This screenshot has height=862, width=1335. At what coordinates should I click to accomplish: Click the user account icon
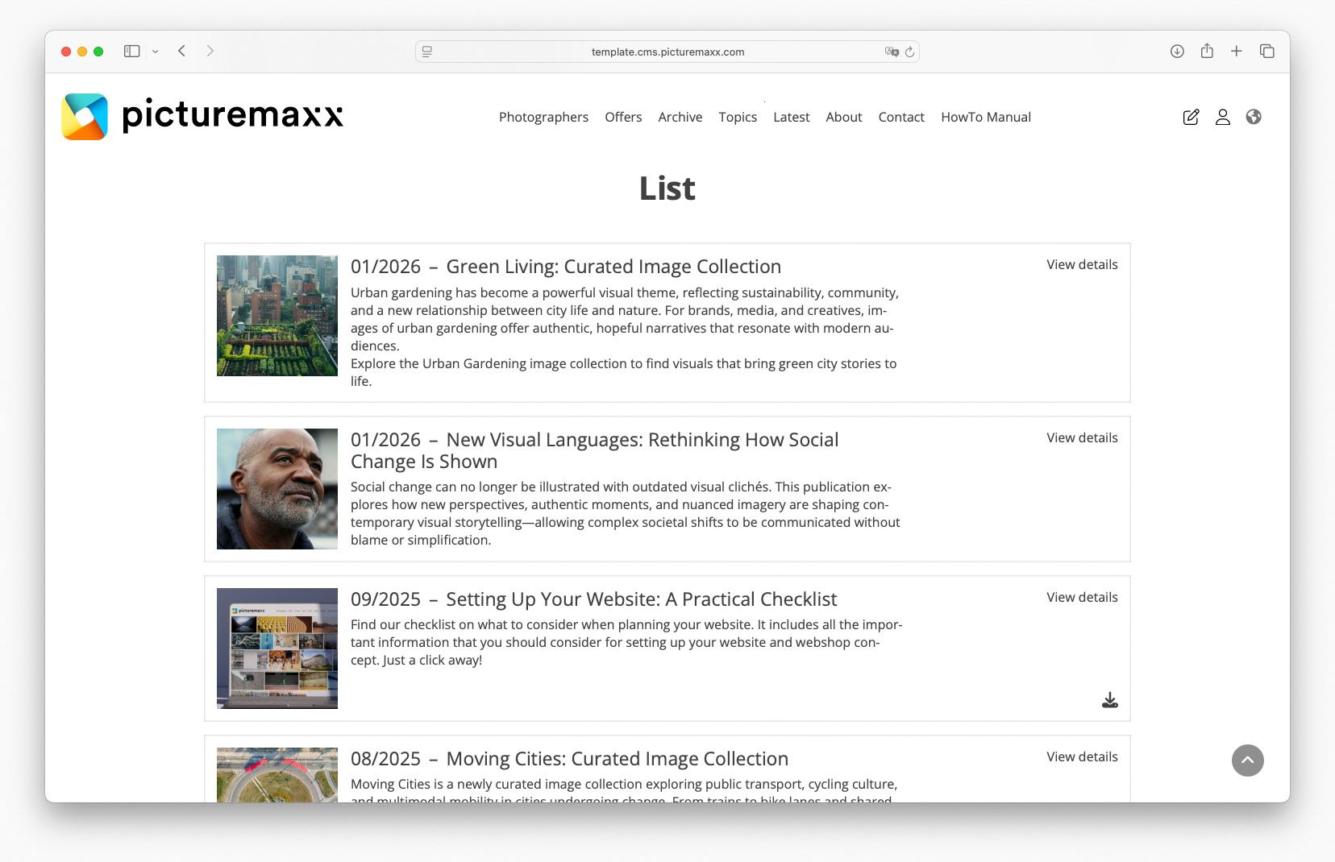[x=1222, y=117]
